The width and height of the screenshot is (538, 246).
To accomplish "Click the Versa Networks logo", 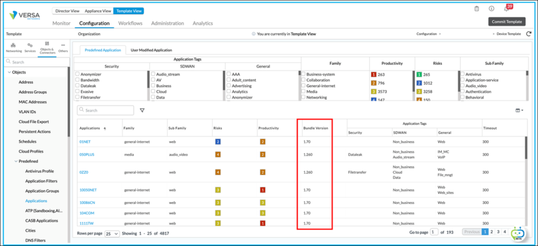I will 24,15.
